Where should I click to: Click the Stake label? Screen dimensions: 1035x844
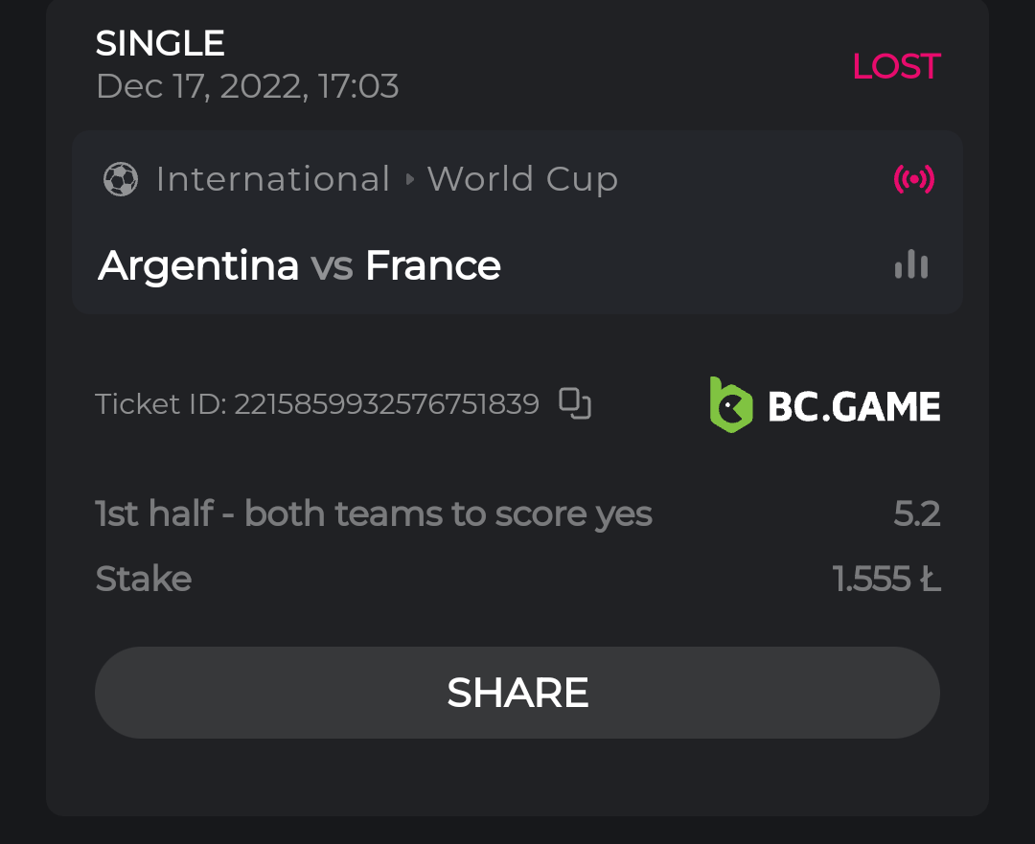pyautogui.click(x=144, y=579)
